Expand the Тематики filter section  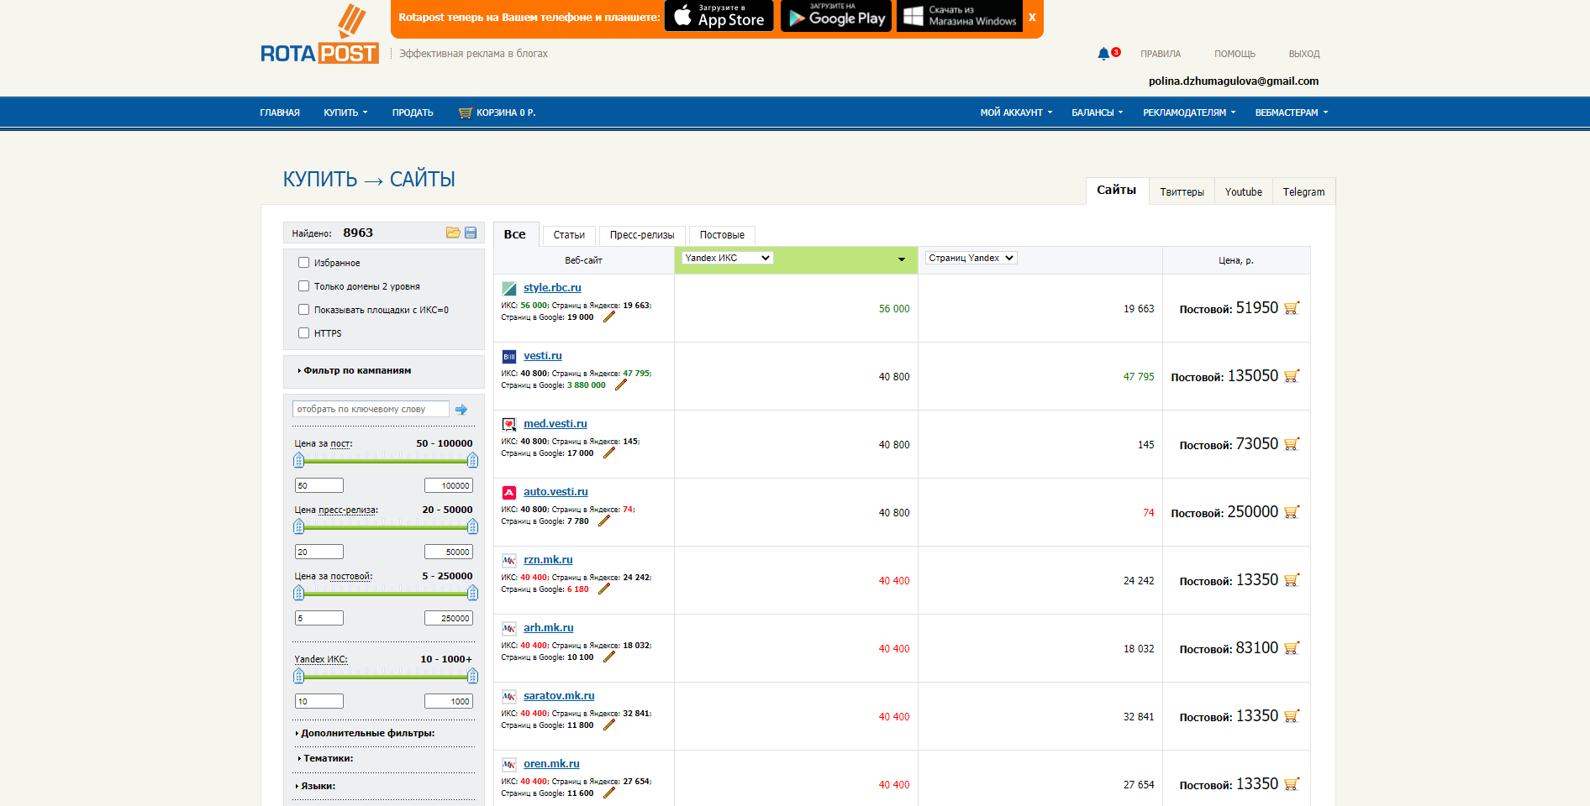(x=326, y=758)
